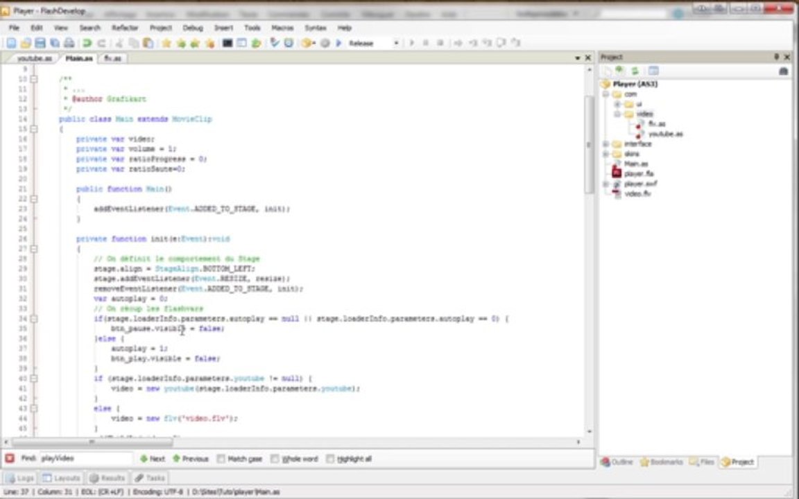Image resolution: width=799 pixels, height=499 pixels.
Task: Close the editor document with X
Action: (x=587, y=58)
